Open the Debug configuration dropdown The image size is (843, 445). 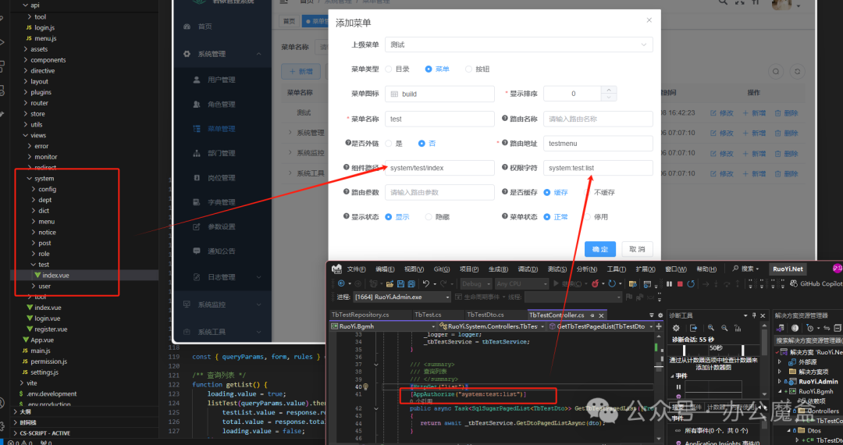pos(475,283)
